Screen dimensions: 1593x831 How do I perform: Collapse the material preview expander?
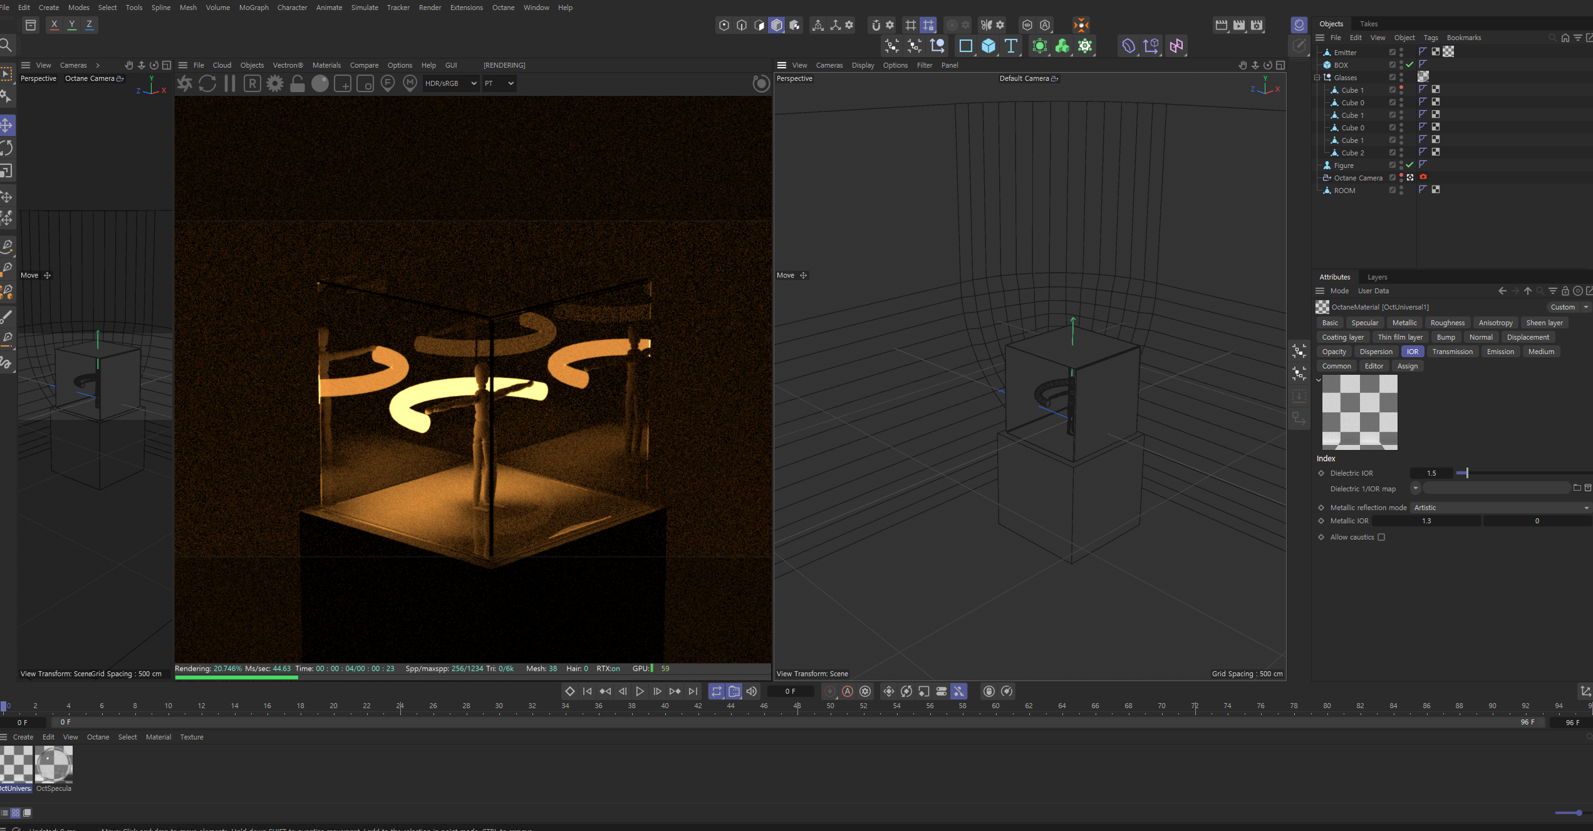[1319, 380]
